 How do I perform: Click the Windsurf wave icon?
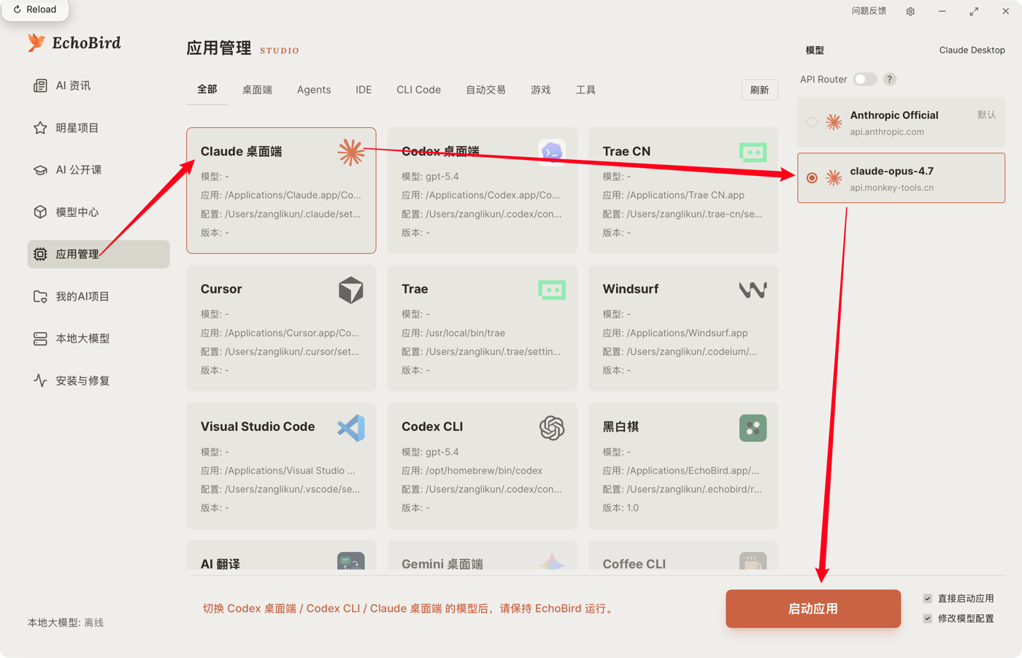(753, 290)
